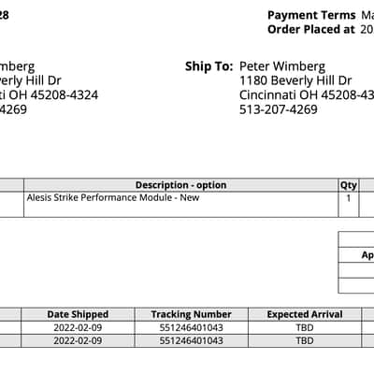Viewport: 374px width, 374px height.
Task: Select the Ship To heading
Action: coord(209,66)
